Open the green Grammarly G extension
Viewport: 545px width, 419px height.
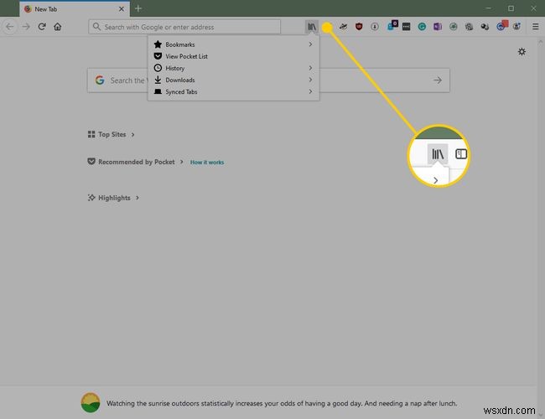pos(422,27)
